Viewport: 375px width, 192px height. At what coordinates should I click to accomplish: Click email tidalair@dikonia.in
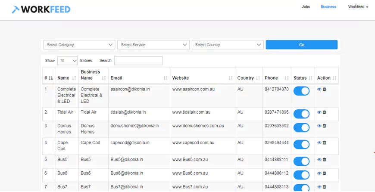coord(128,112)
